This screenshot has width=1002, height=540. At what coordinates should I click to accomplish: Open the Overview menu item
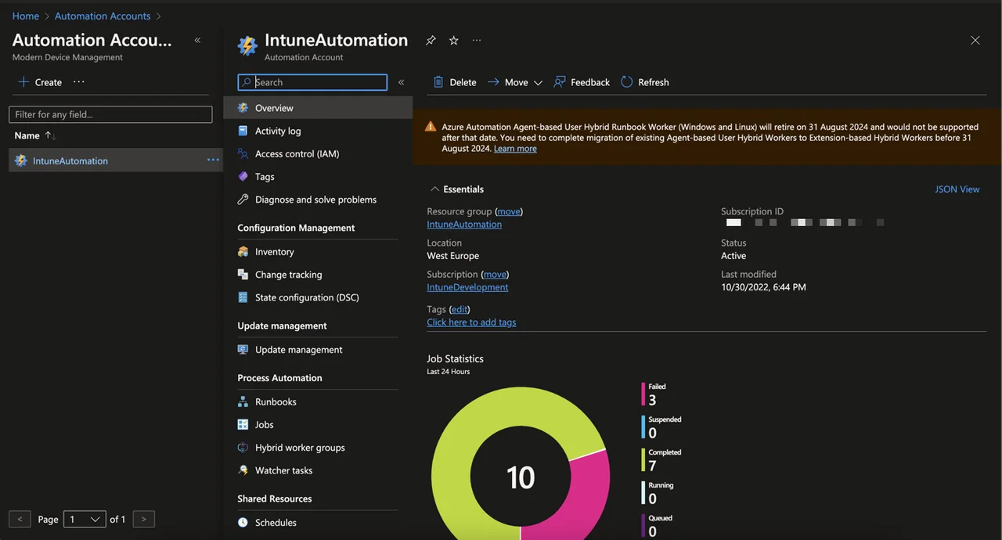point(318,108)
